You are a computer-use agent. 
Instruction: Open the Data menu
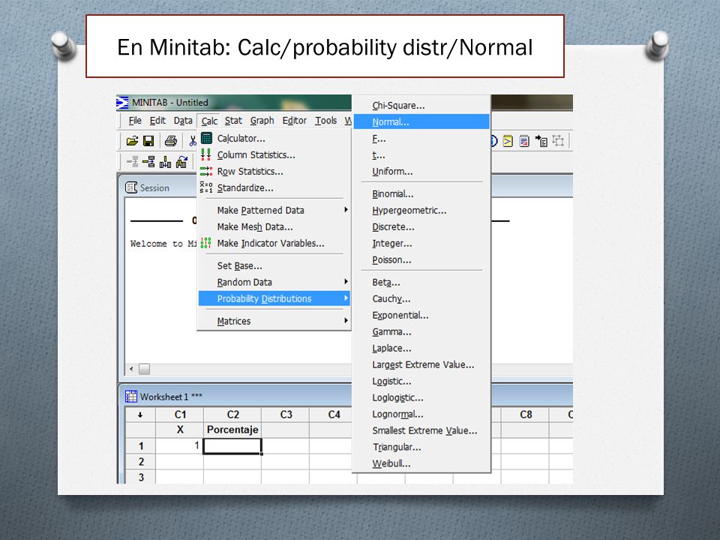[x=183, y=121]
